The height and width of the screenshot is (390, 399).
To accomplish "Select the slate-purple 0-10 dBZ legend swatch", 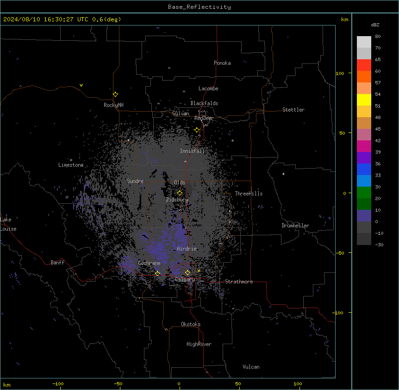I will (364, 216).
